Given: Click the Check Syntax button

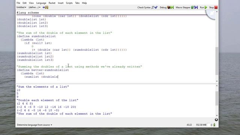Looking at the screenshot, I should (x=147, y=7).
